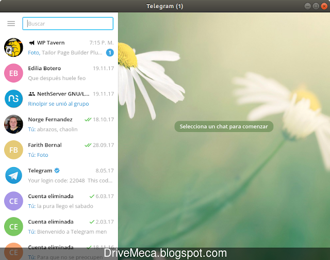Maximize the Telegram window
Screen dimensions: 330x260
pos(316,6)
